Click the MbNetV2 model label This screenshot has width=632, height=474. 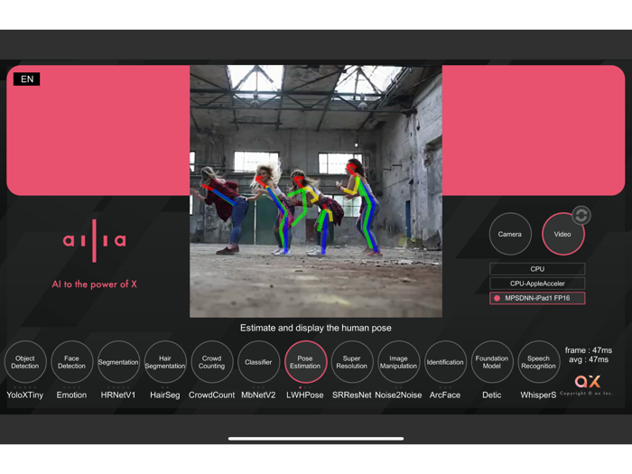pos(258,395)
